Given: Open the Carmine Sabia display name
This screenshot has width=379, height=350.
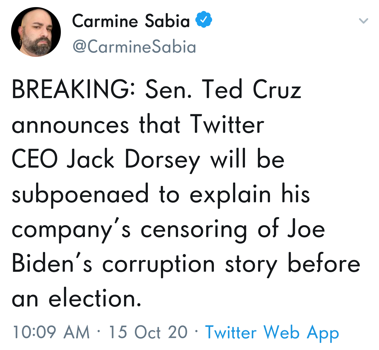Looking at the screenshot, I should tap(131, 21).
